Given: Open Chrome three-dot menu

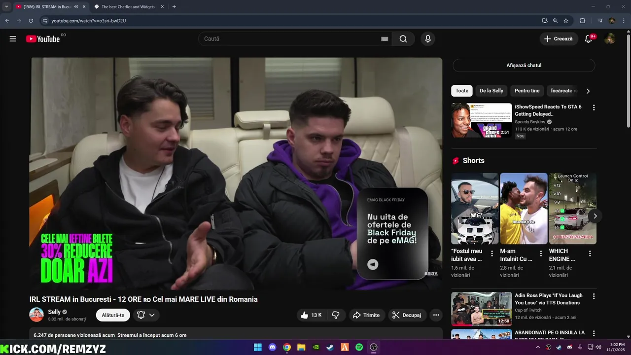Looking at the screenshot, I should (x=624, y=21).
